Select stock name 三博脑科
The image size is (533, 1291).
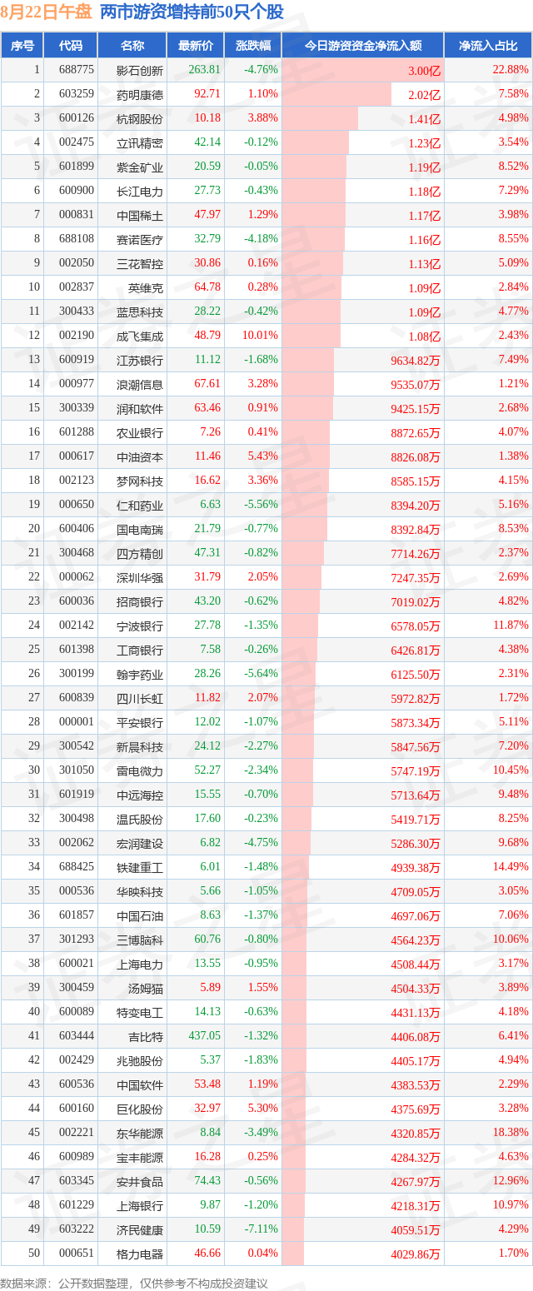point(140,940)
